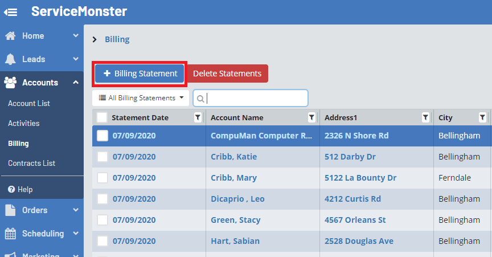Open filter icon on City column
The height and width of the screenshot is (257, 492).
482,117
